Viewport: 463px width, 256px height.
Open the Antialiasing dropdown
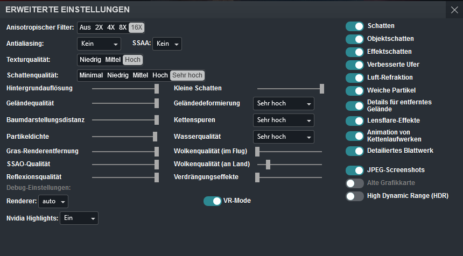click(100, 44)
